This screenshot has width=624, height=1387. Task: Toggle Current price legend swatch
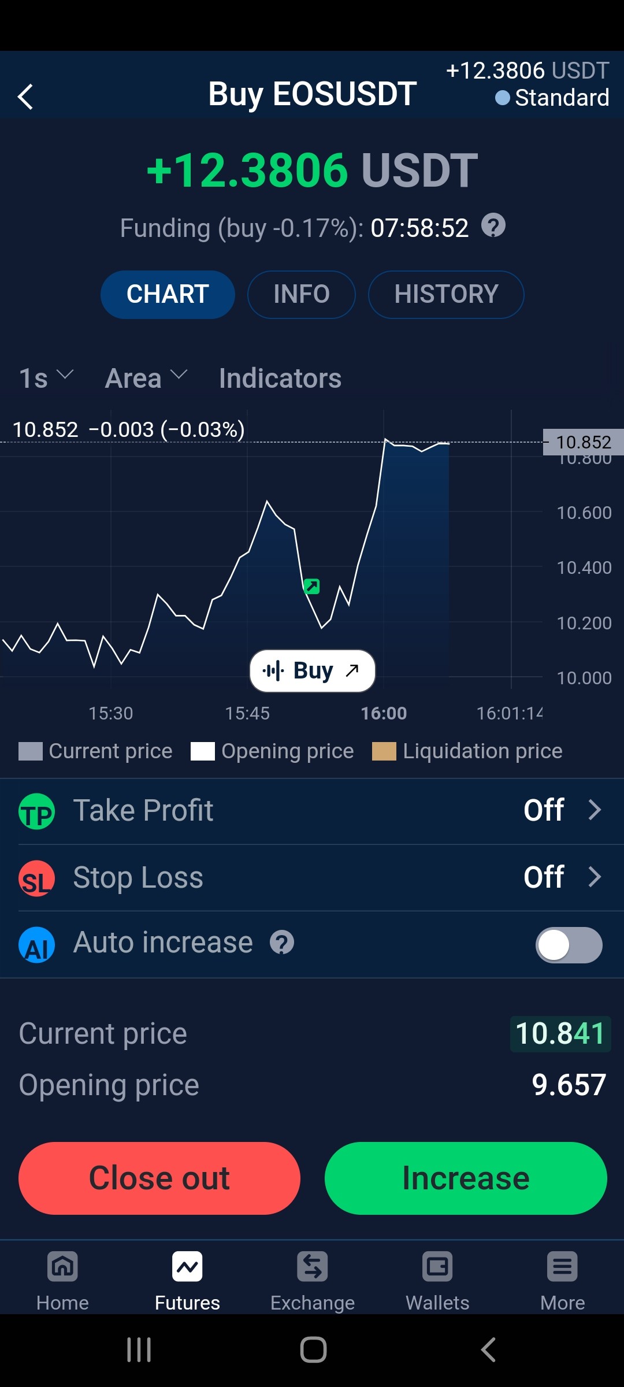click(31, 751)
